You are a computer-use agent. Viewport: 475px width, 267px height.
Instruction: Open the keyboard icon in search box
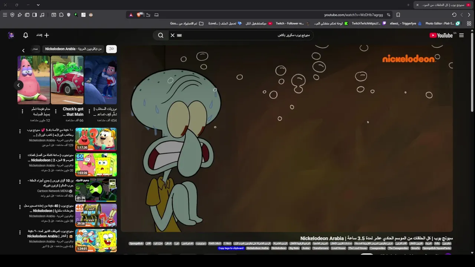click(x=180, y=35)
